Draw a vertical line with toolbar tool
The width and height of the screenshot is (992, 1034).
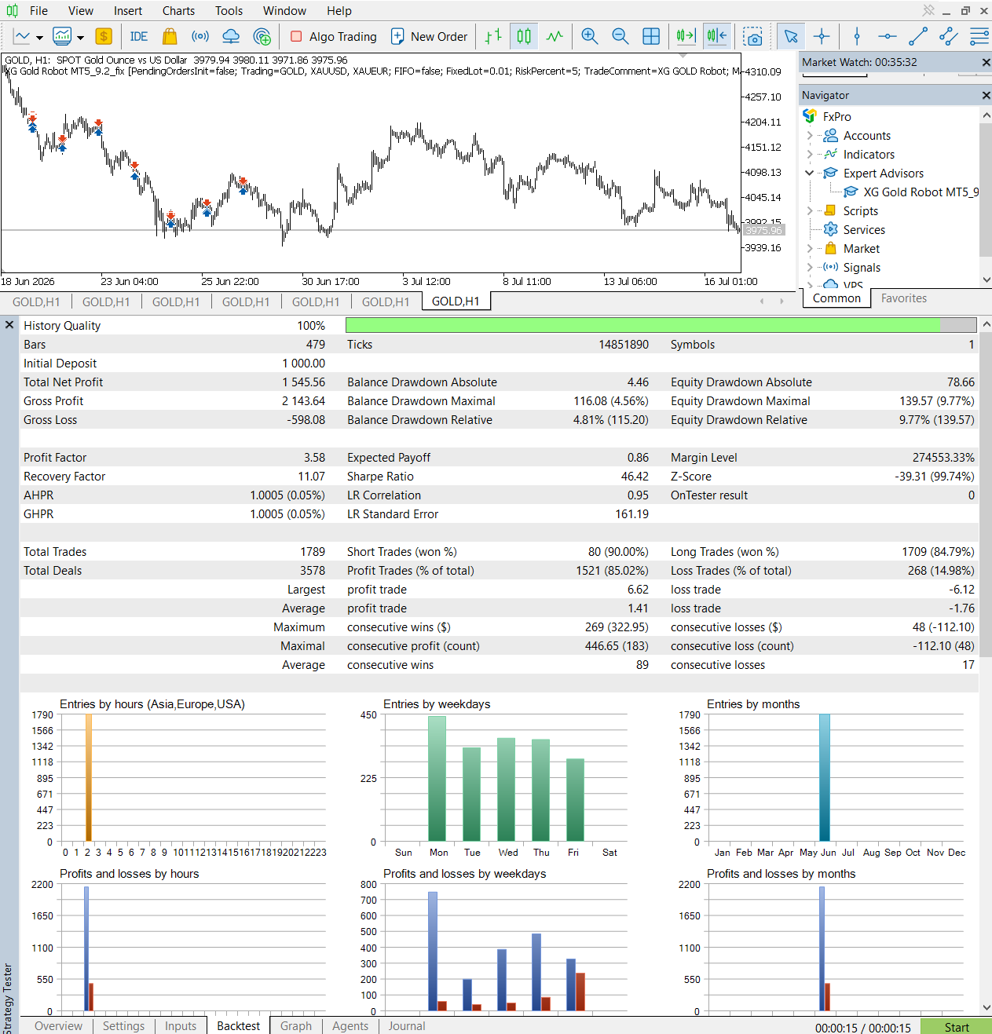857,36
